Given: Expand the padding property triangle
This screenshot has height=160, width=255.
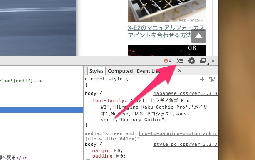Looking at the screenshot, I should [118, 156].
